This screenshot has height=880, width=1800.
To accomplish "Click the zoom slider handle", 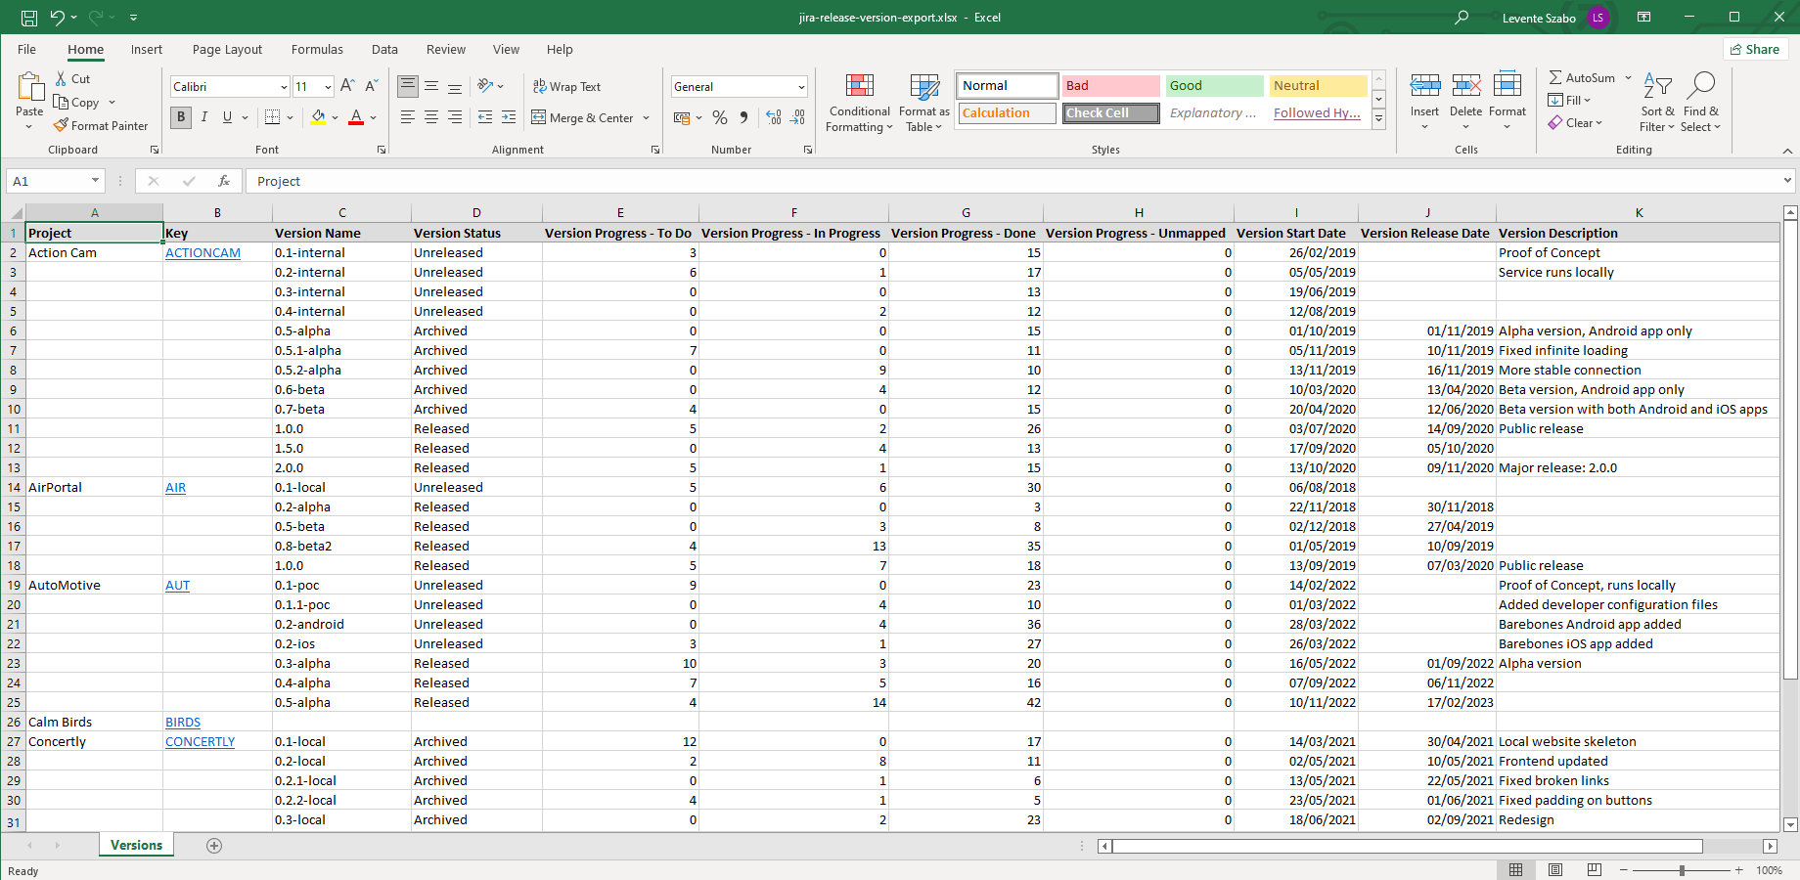I will [1682, 870].
